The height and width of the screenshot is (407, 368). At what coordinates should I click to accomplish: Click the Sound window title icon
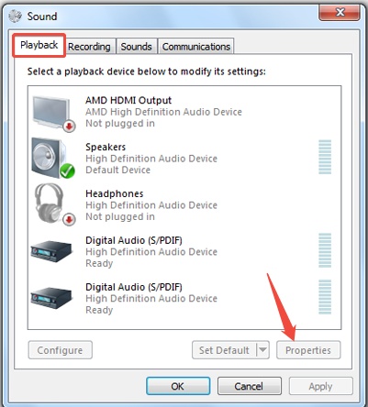tap(15, 16)
